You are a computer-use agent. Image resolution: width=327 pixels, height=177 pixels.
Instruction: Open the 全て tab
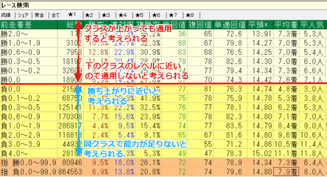56,15
